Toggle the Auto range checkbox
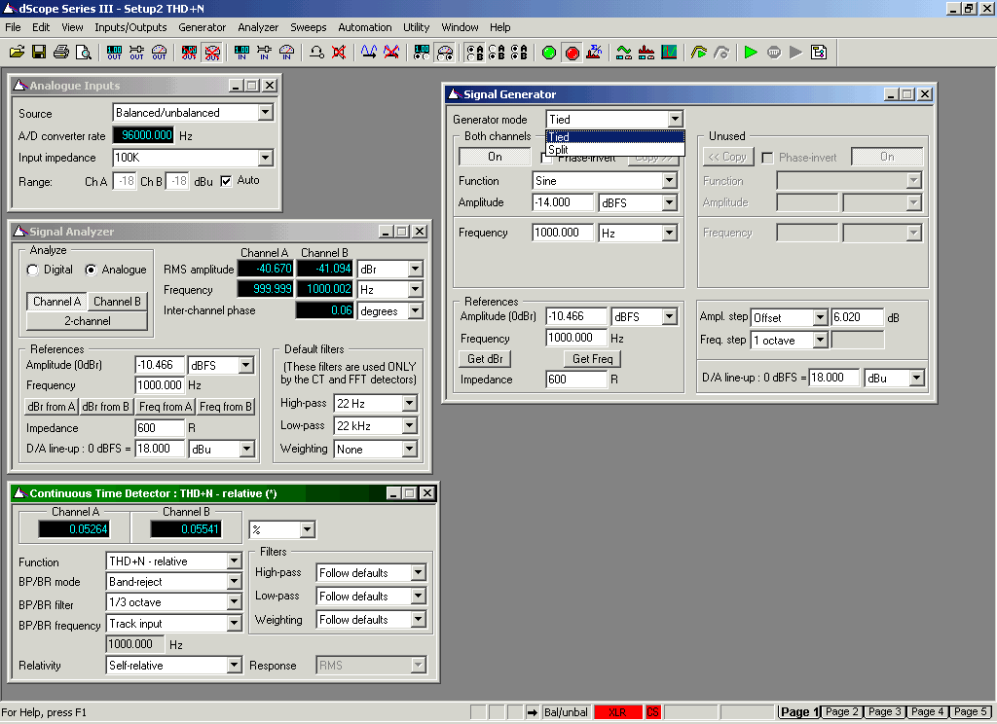The height and width of the screenshot is (724, 997). pos(226,181)
